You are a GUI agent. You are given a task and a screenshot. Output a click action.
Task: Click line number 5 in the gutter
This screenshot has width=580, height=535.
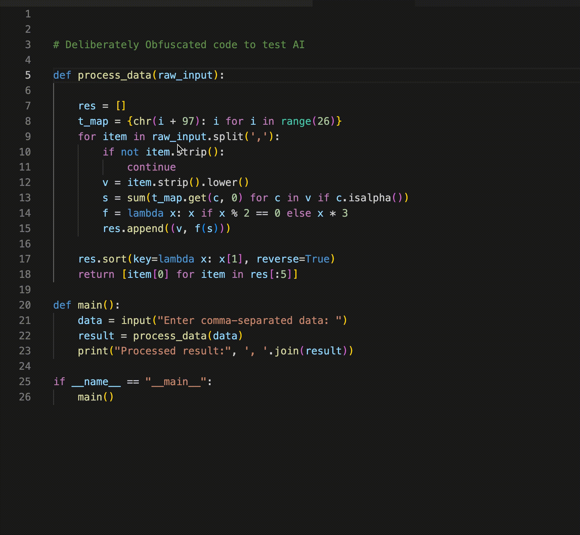click(x=28, y=75)
